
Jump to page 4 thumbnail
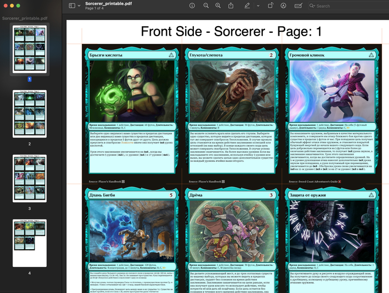pos(29,243)
